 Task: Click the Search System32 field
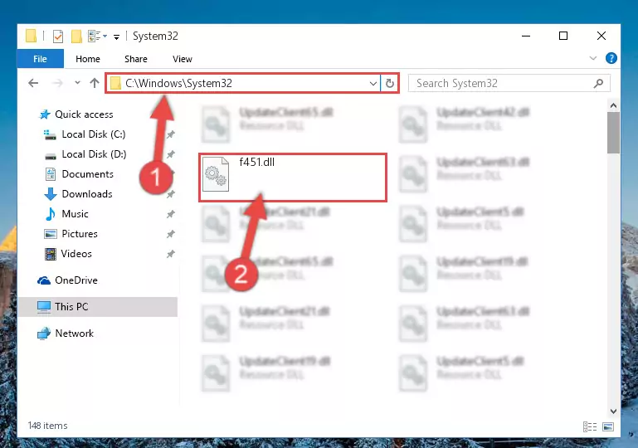tap(509, 84)
